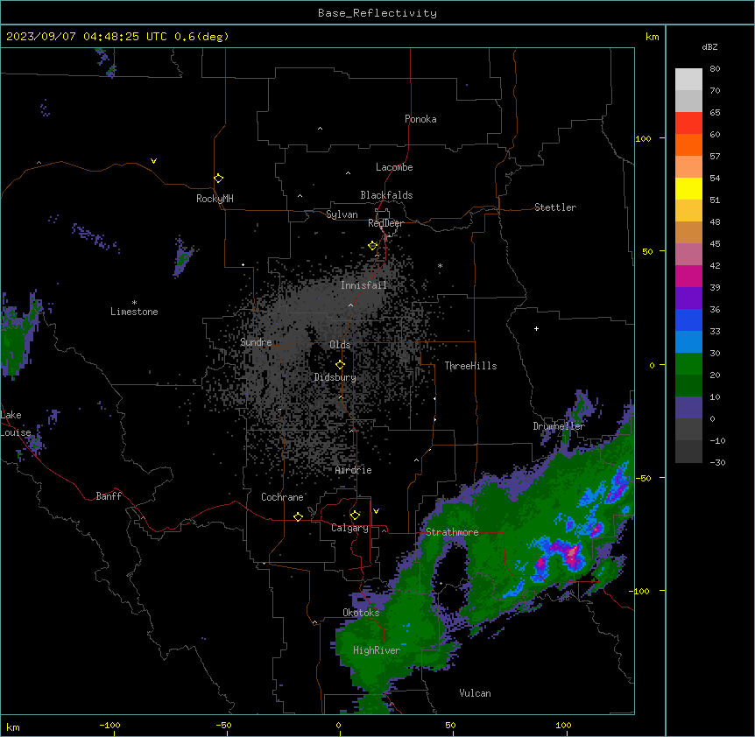Viewport: 755px width, 737px height.
Task: Click the Didsbury label
Action: click(335, 377)
